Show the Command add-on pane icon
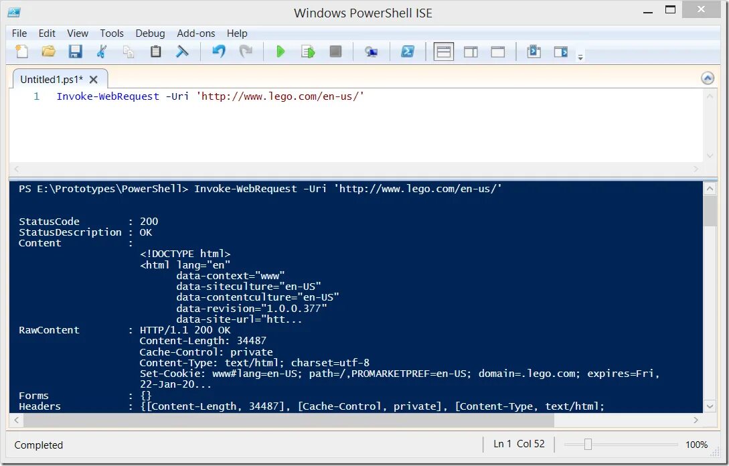The width and height of the screenshot is (729, 466). [x=561, y=51]
